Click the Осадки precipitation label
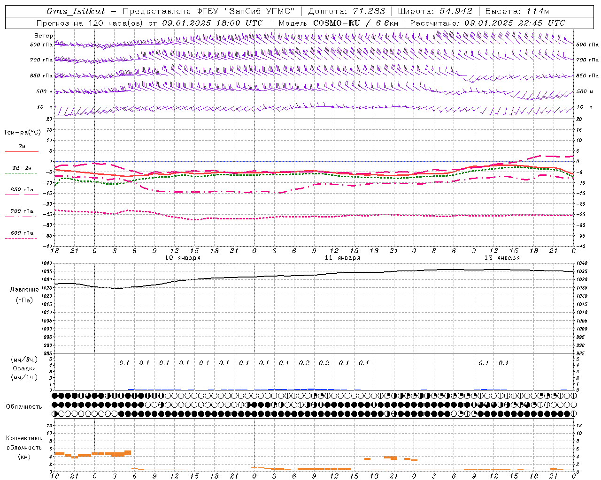 tap(24, 368)
